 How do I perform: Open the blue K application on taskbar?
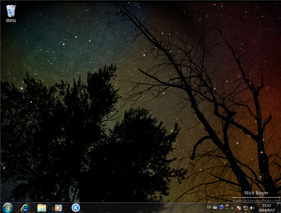pos(75,207)
